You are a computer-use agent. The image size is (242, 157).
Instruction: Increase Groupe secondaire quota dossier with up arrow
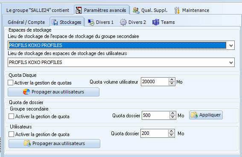point(172,113)
